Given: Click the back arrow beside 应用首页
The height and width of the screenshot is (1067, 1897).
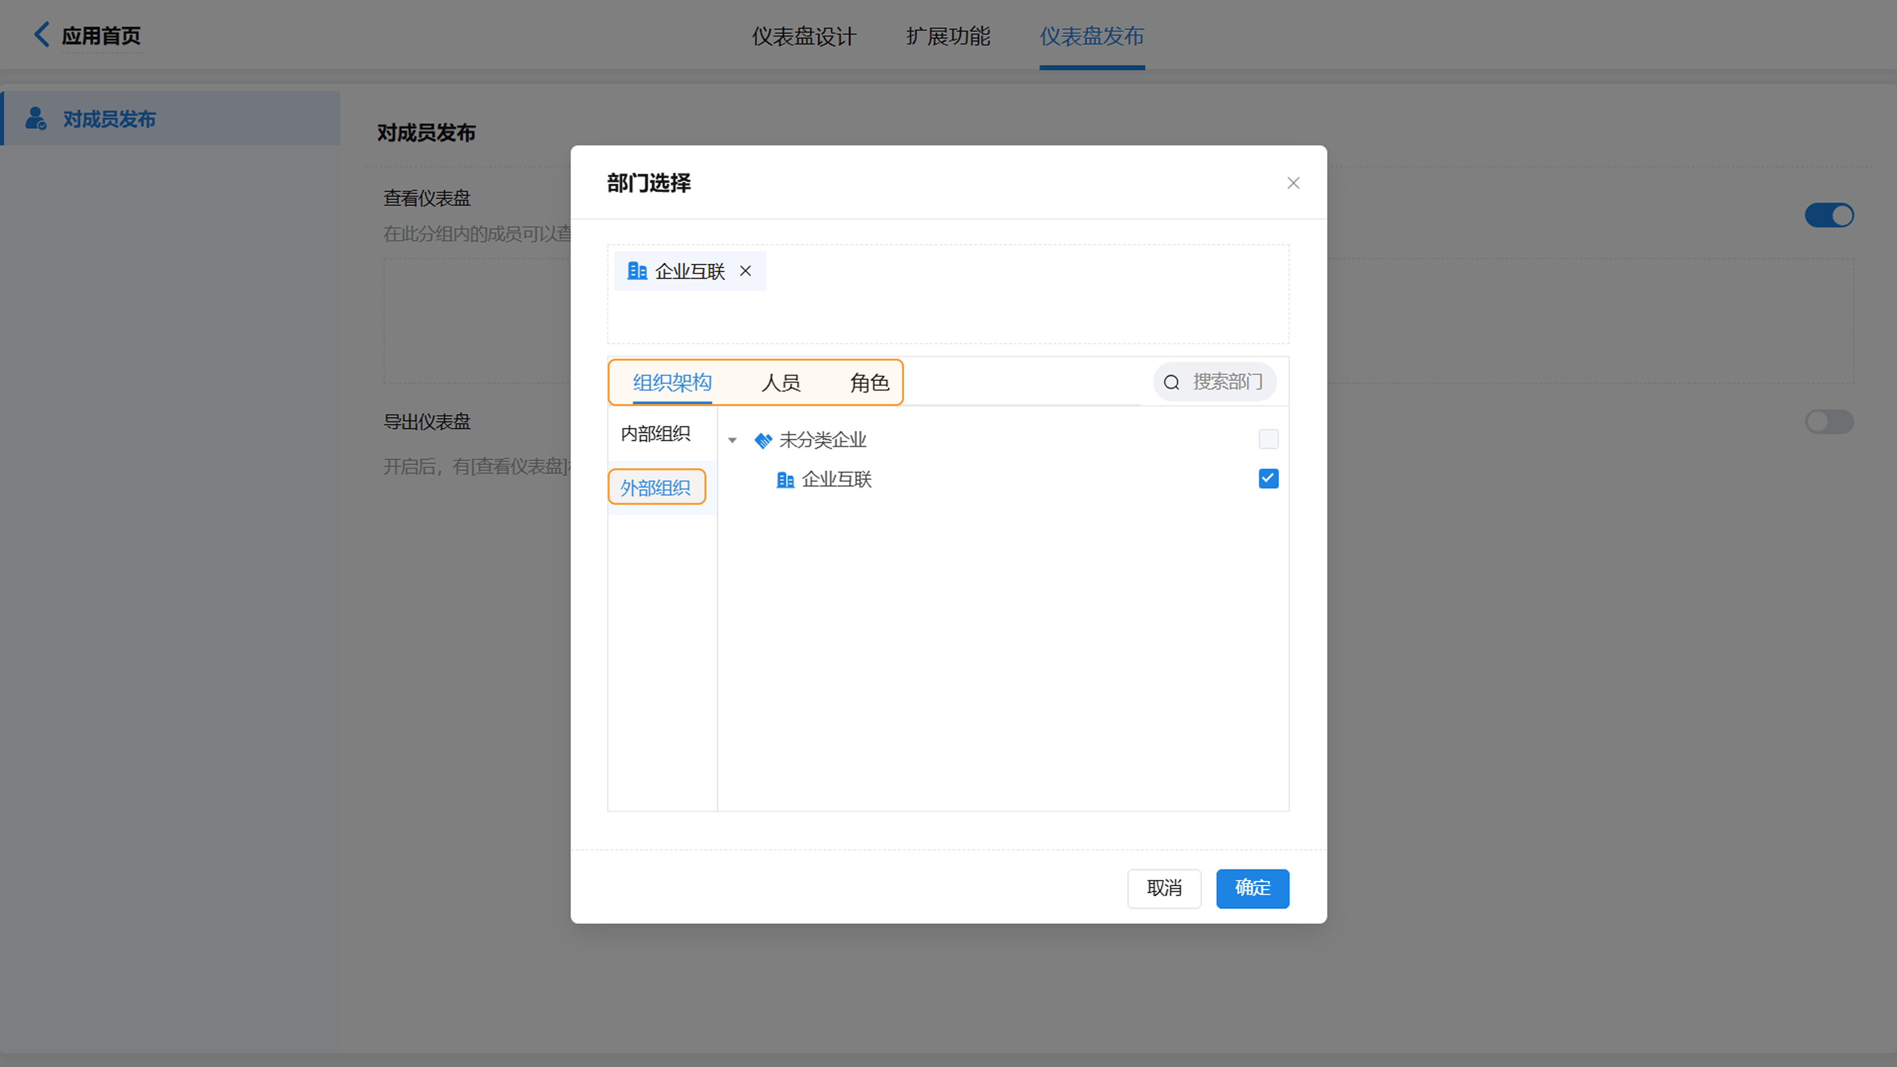Looking at the screenshot, I should (42, 35).
